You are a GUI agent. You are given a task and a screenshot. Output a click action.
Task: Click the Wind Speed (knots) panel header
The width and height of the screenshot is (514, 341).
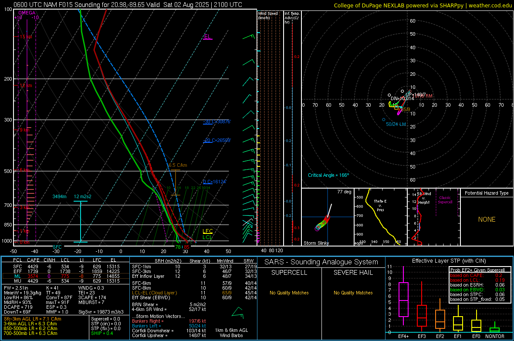(268, 15)
